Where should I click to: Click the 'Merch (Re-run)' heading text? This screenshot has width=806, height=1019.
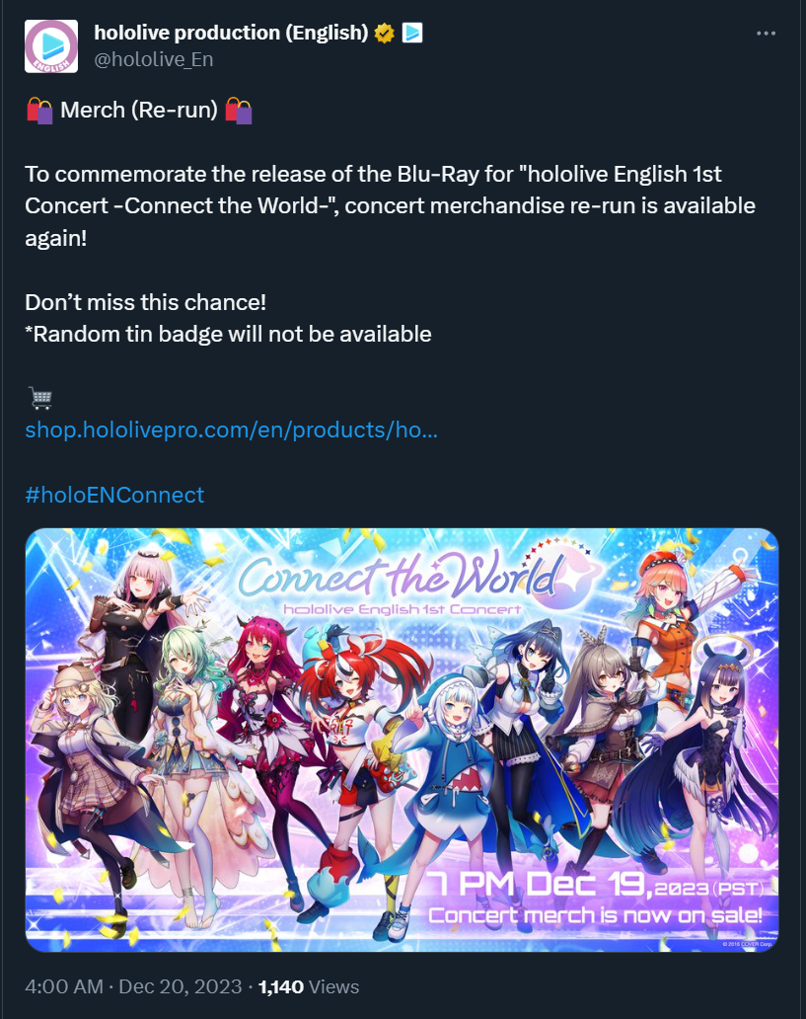[139, 110]
